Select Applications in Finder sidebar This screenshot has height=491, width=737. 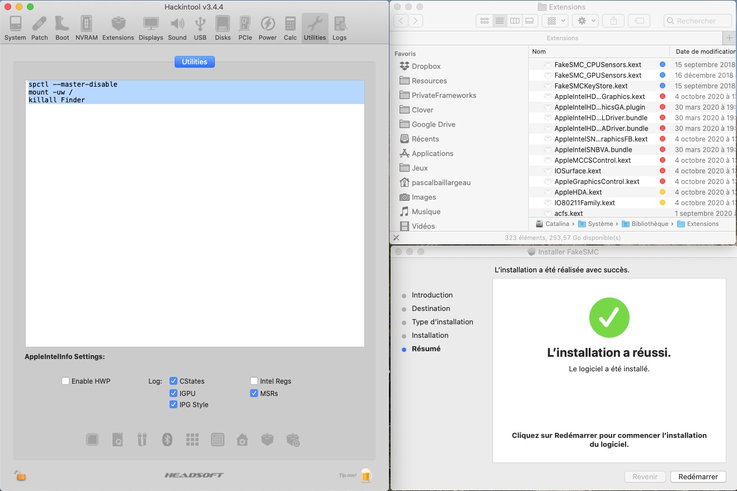click(426, 153)
